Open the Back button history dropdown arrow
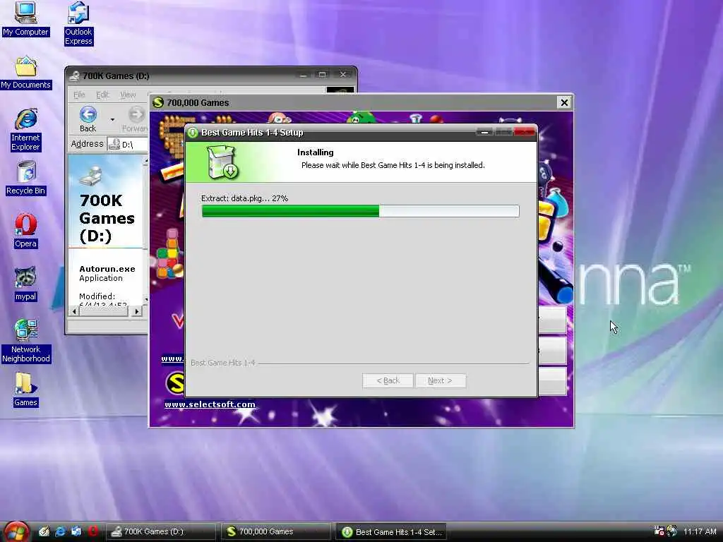723x542 pixels. point(112,119)
